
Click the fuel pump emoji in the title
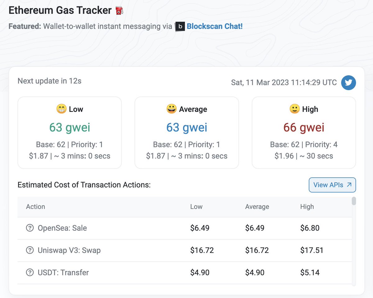(119, 10)
